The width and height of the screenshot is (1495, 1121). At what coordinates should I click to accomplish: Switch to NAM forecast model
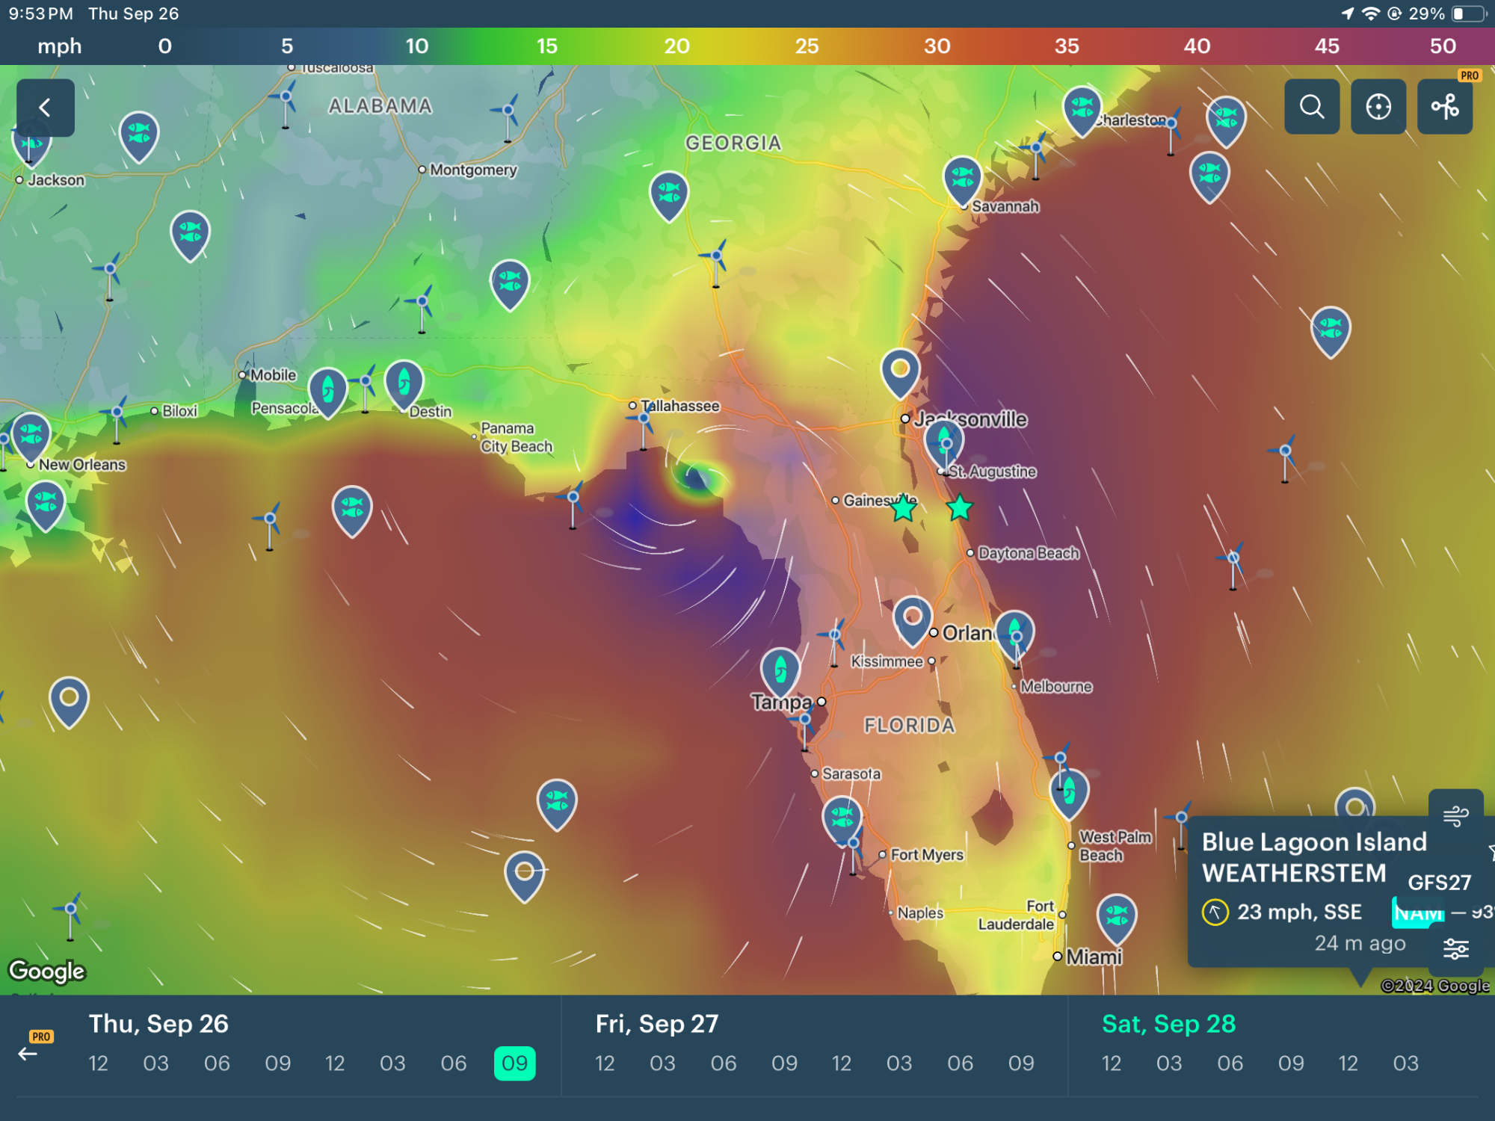tap(1418, 913)
